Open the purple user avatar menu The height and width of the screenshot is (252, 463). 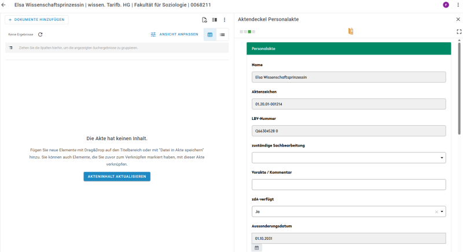coord(446,5)
